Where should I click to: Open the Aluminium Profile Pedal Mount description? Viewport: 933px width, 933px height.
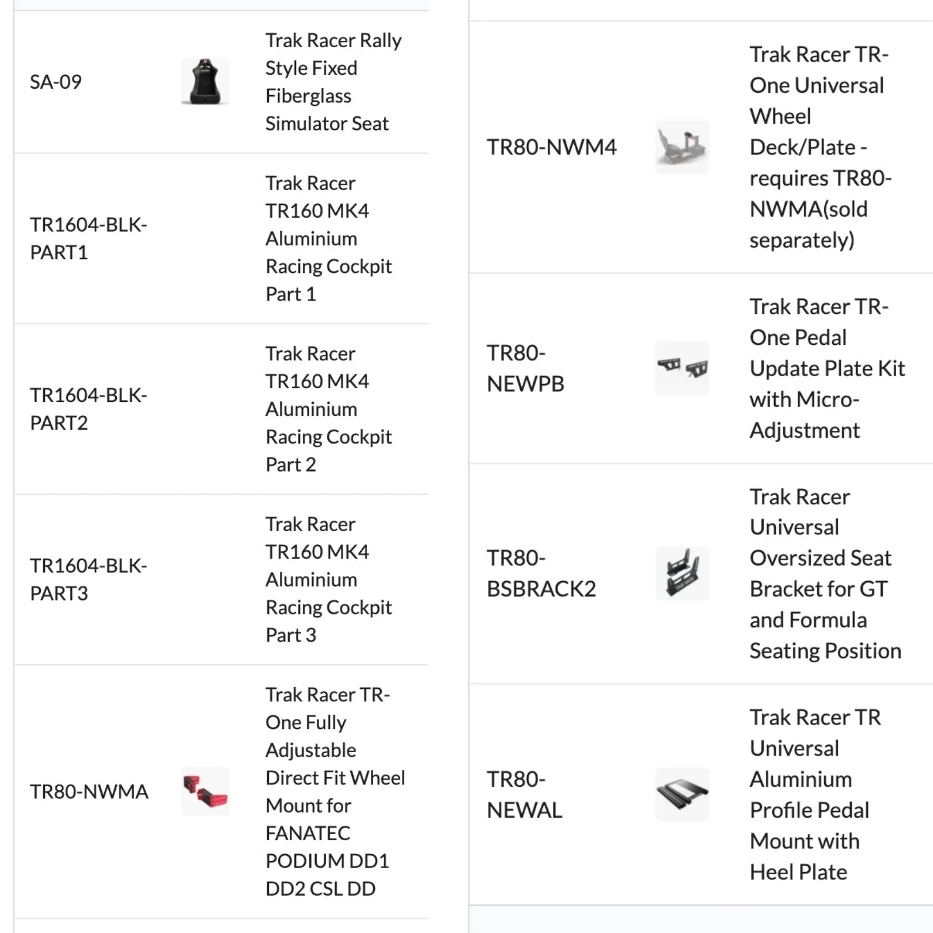(816, 794)
